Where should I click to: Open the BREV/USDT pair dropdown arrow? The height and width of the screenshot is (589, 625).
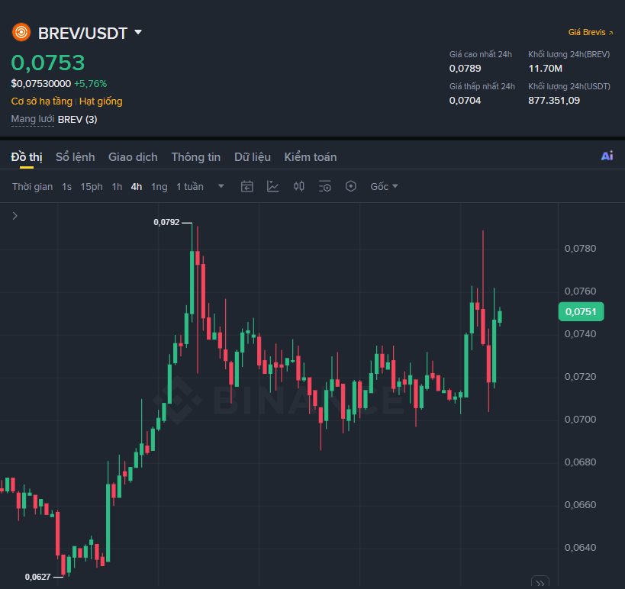point(138,32)
